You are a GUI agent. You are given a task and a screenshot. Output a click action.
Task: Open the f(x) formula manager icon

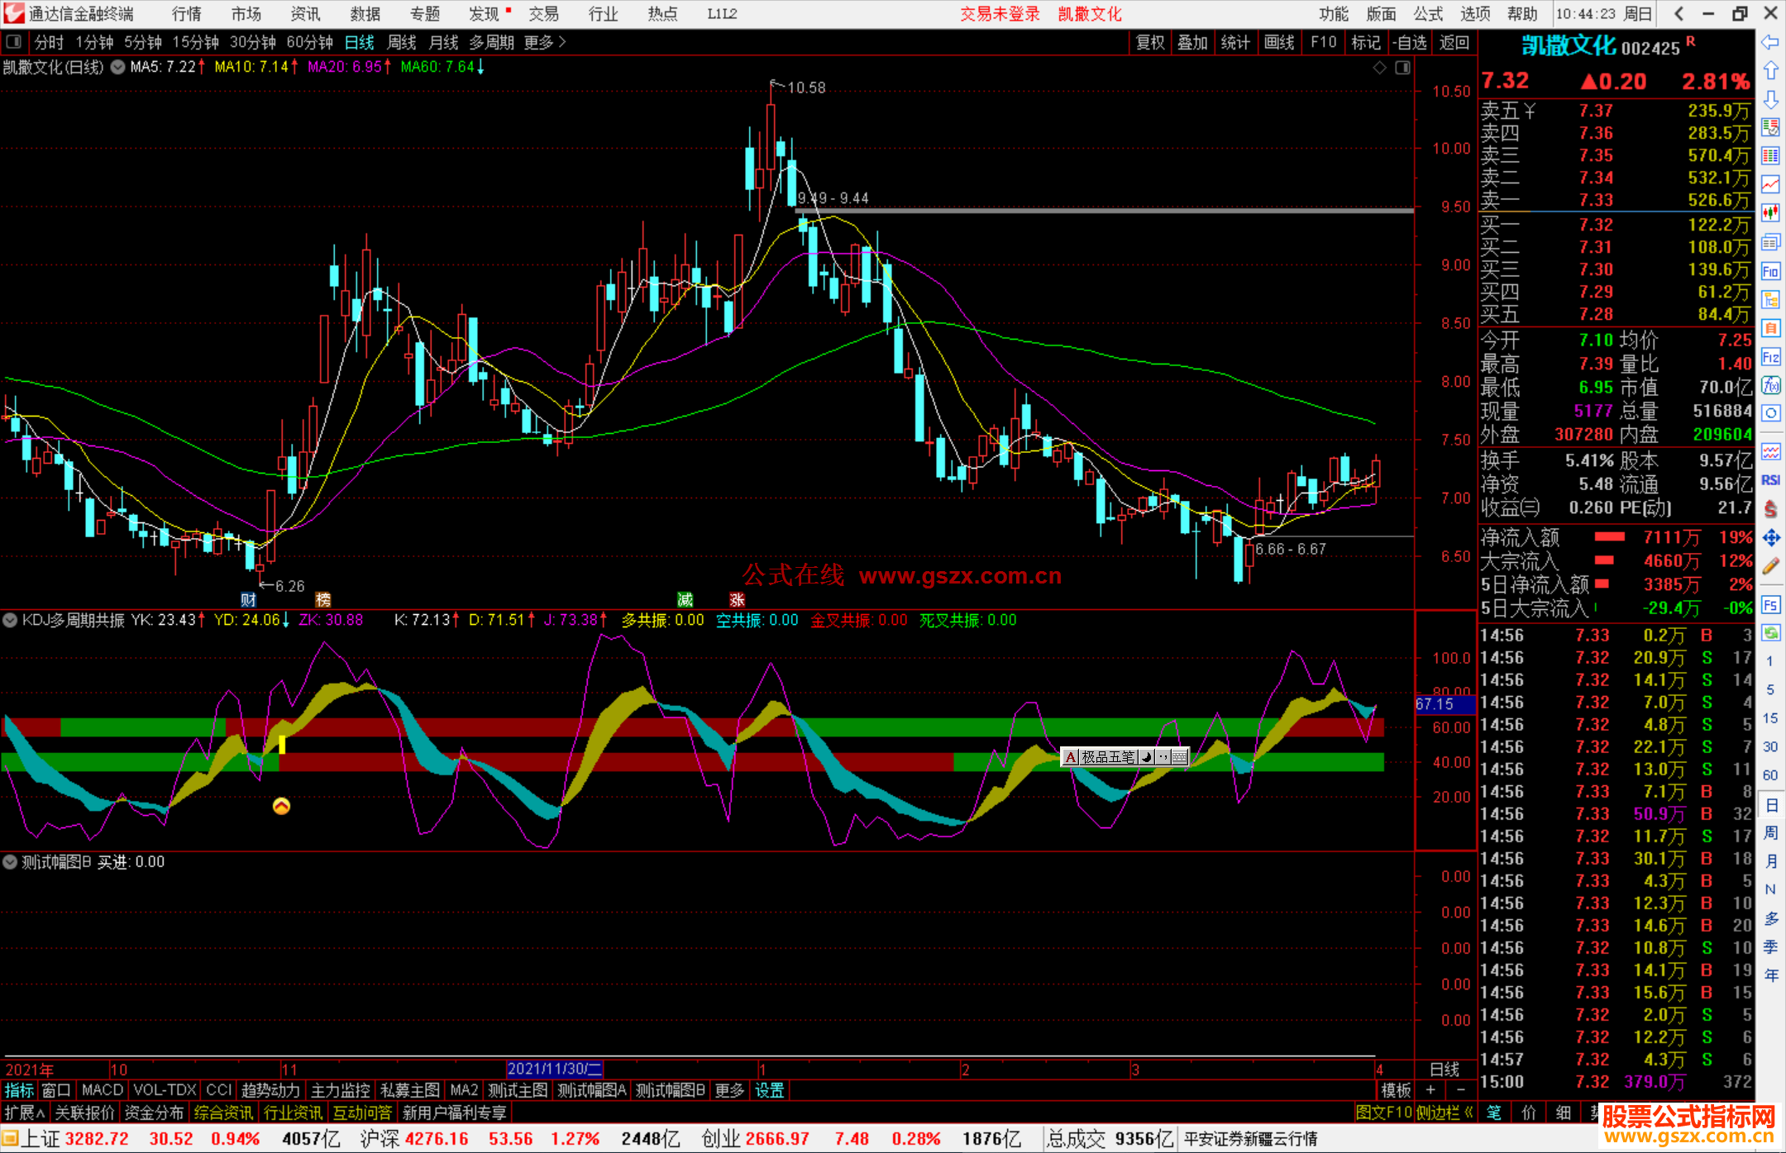coord(1770,385)
